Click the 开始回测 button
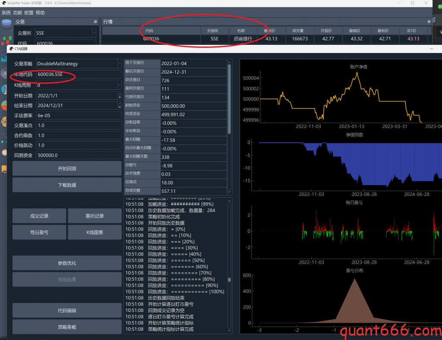Viewport: 442px width, 340px height. tap(67, 168)
